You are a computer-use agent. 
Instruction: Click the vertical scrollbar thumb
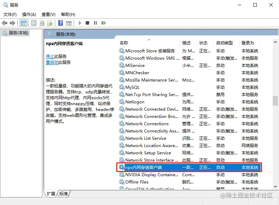(275, 101)
